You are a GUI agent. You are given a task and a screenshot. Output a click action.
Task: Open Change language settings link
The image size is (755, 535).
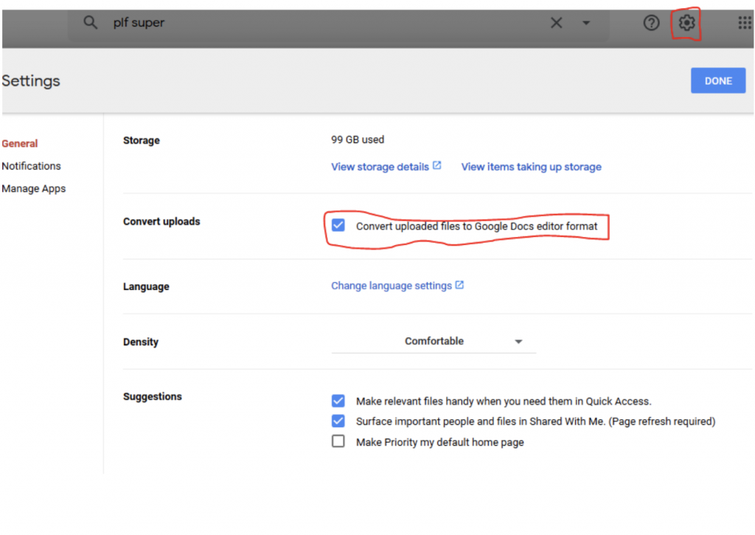(x=392, y=286)
